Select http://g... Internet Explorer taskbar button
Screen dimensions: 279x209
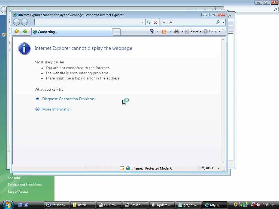click(x=215, y=205)
